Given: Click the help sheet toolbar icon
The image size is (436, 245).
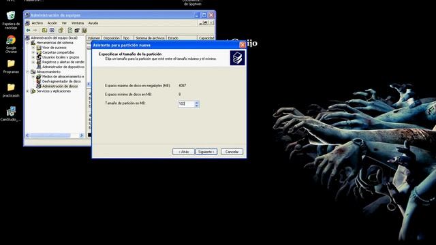Looking at the screenshot, I should [x=70, y=30].
